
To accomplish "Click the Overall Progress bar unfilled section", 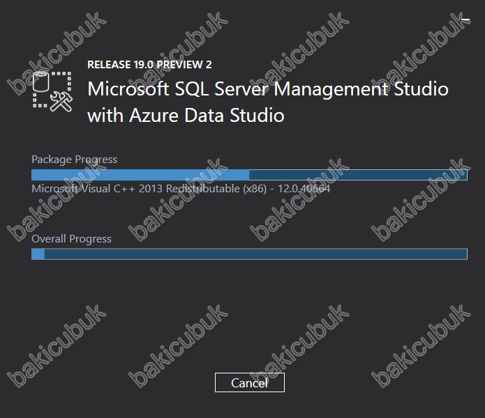I will 256,254.
